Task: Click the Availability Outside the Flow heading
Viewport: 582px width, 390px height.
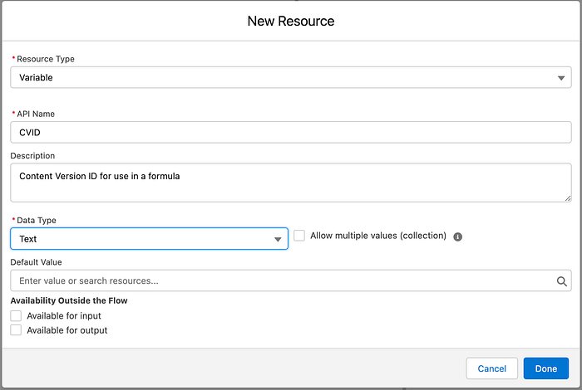Action: (69, 300)
